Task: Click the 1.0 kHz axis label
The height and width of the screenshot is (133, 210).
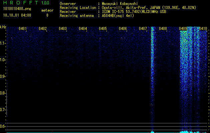Action: point(3,60)
